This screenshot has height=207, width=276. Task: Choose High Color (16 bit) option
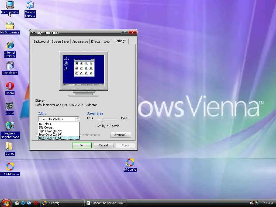pos(59,131)
